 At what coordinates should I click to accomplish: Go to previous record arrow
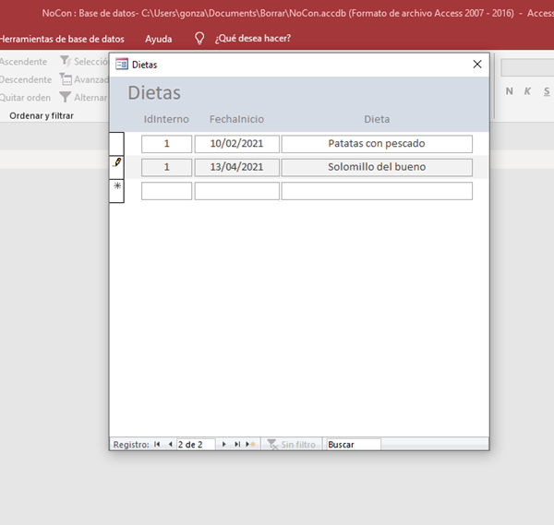[170, 444]
